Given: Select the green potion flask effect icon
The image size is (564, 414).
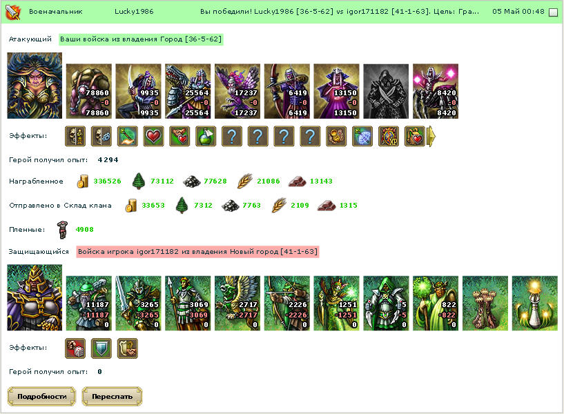Looking at the screenshot, I should pyautogui.click(x=206, y=136).
